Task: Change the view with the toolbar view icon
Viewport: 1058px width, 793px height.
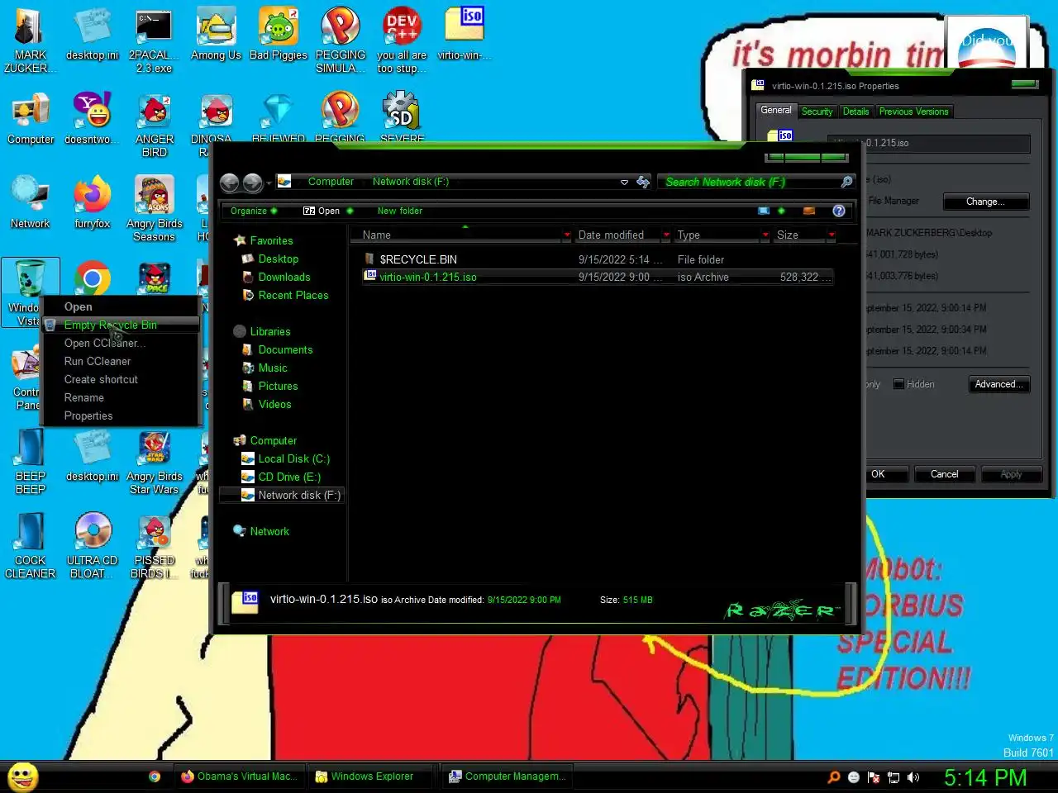Action: [764, 211]
